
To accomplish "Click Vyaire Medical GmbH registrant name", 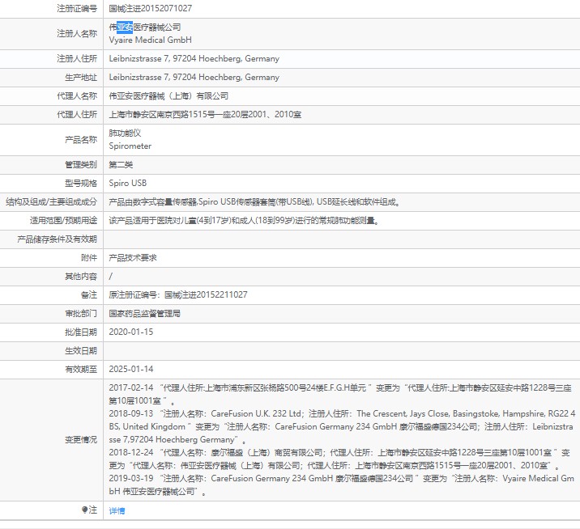I will (x=150, y=40).
